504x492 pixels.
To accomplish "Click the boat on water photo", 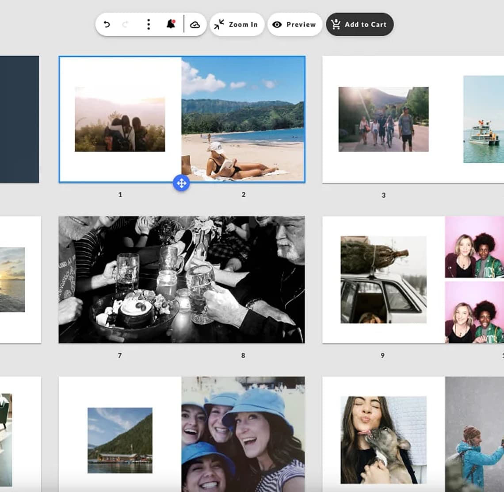I will coord(483,119).
